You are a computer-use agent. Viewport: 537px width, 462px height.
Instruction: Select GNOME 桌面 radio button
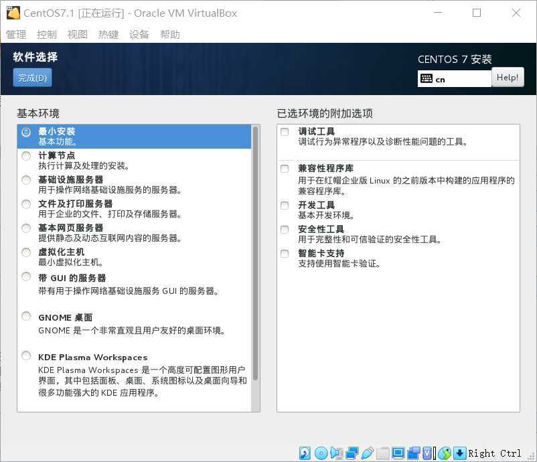click(26, 316)
